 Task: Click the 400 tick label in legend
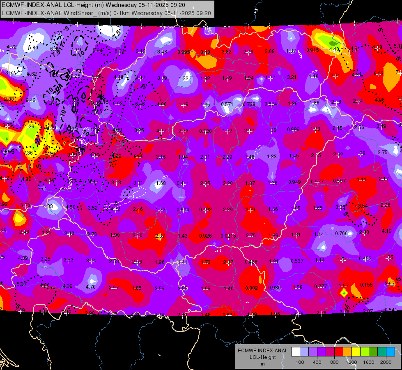317,362
